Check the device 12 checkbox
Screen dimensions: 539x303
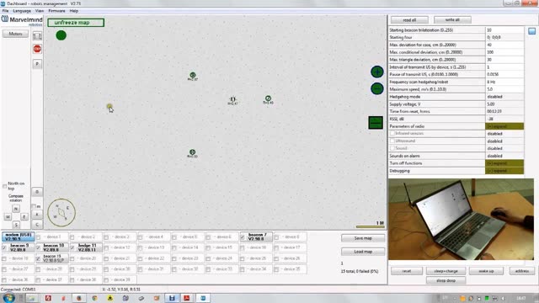(x=106, y=247)
